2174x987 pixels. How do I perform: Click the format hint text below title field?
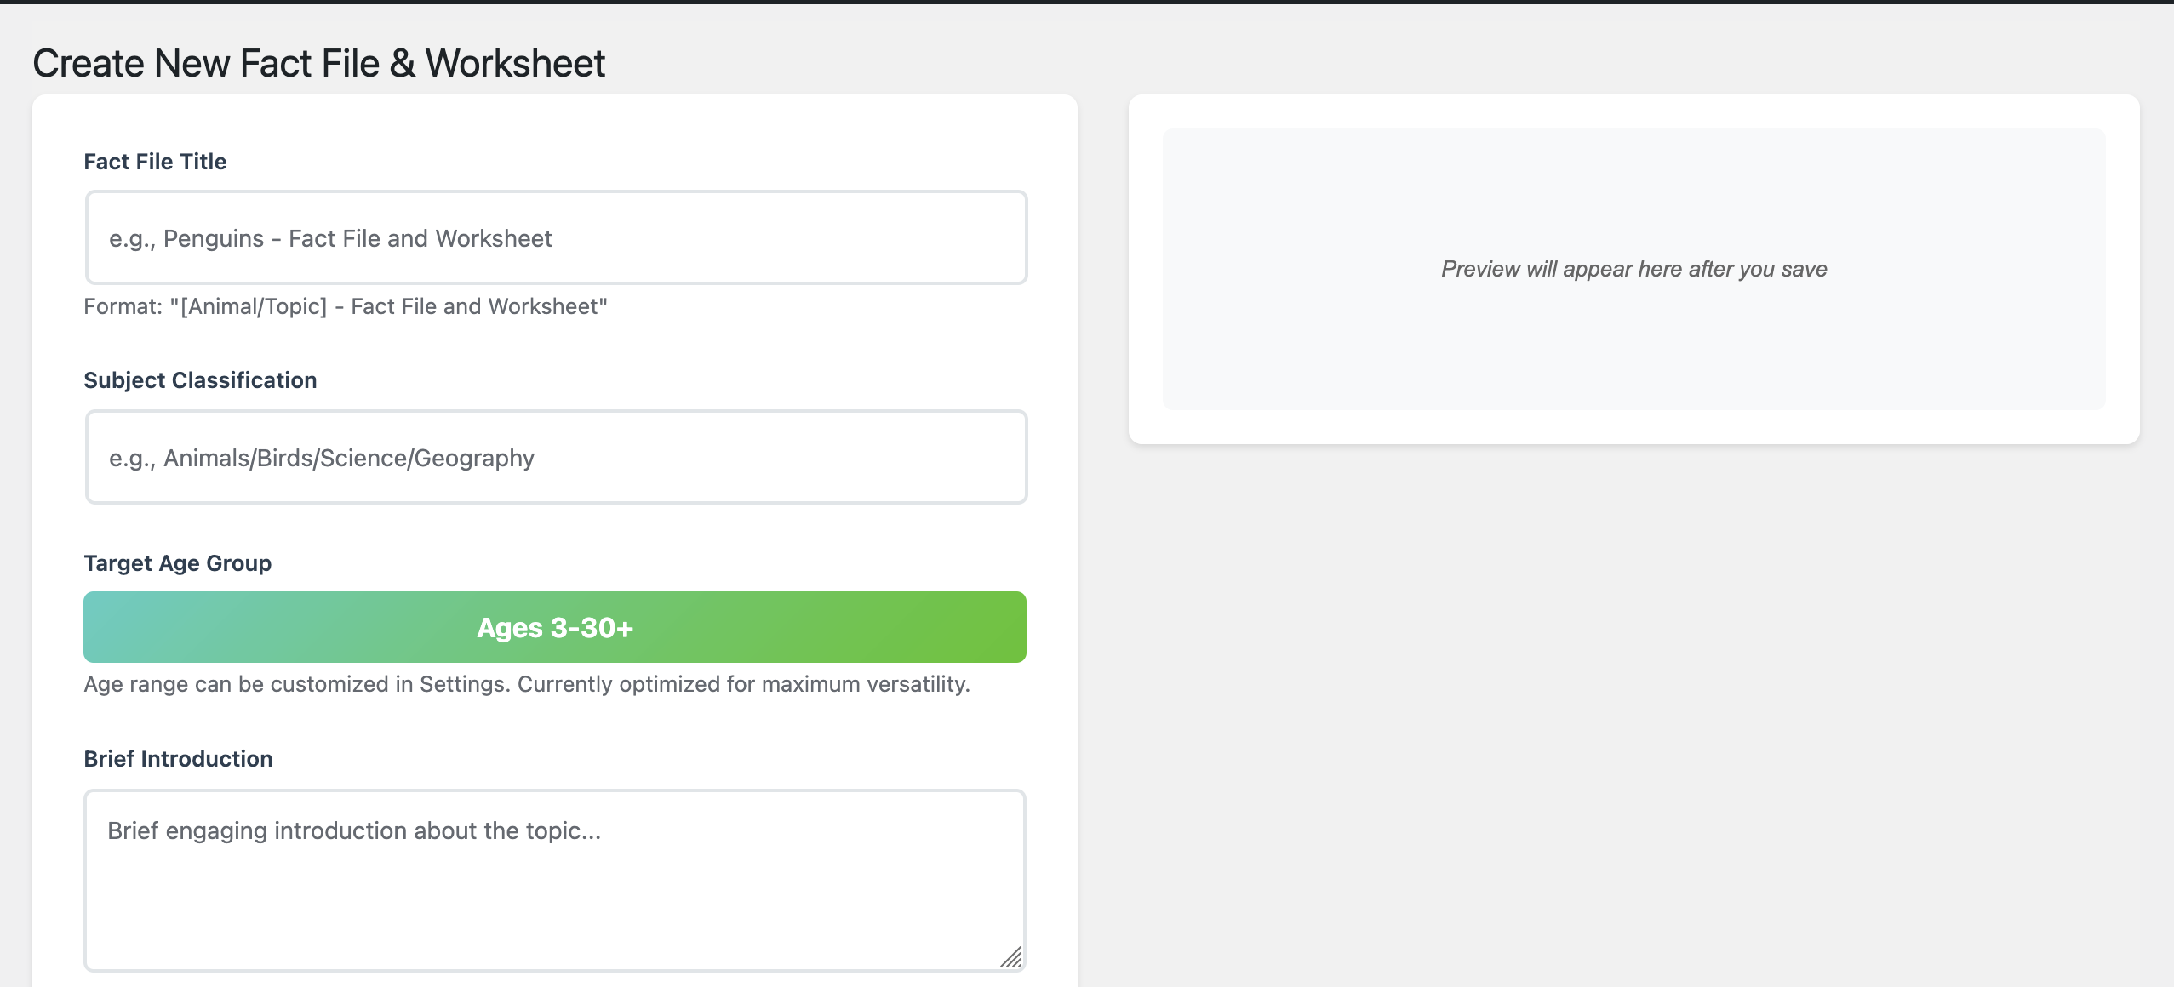pos(346,306)
